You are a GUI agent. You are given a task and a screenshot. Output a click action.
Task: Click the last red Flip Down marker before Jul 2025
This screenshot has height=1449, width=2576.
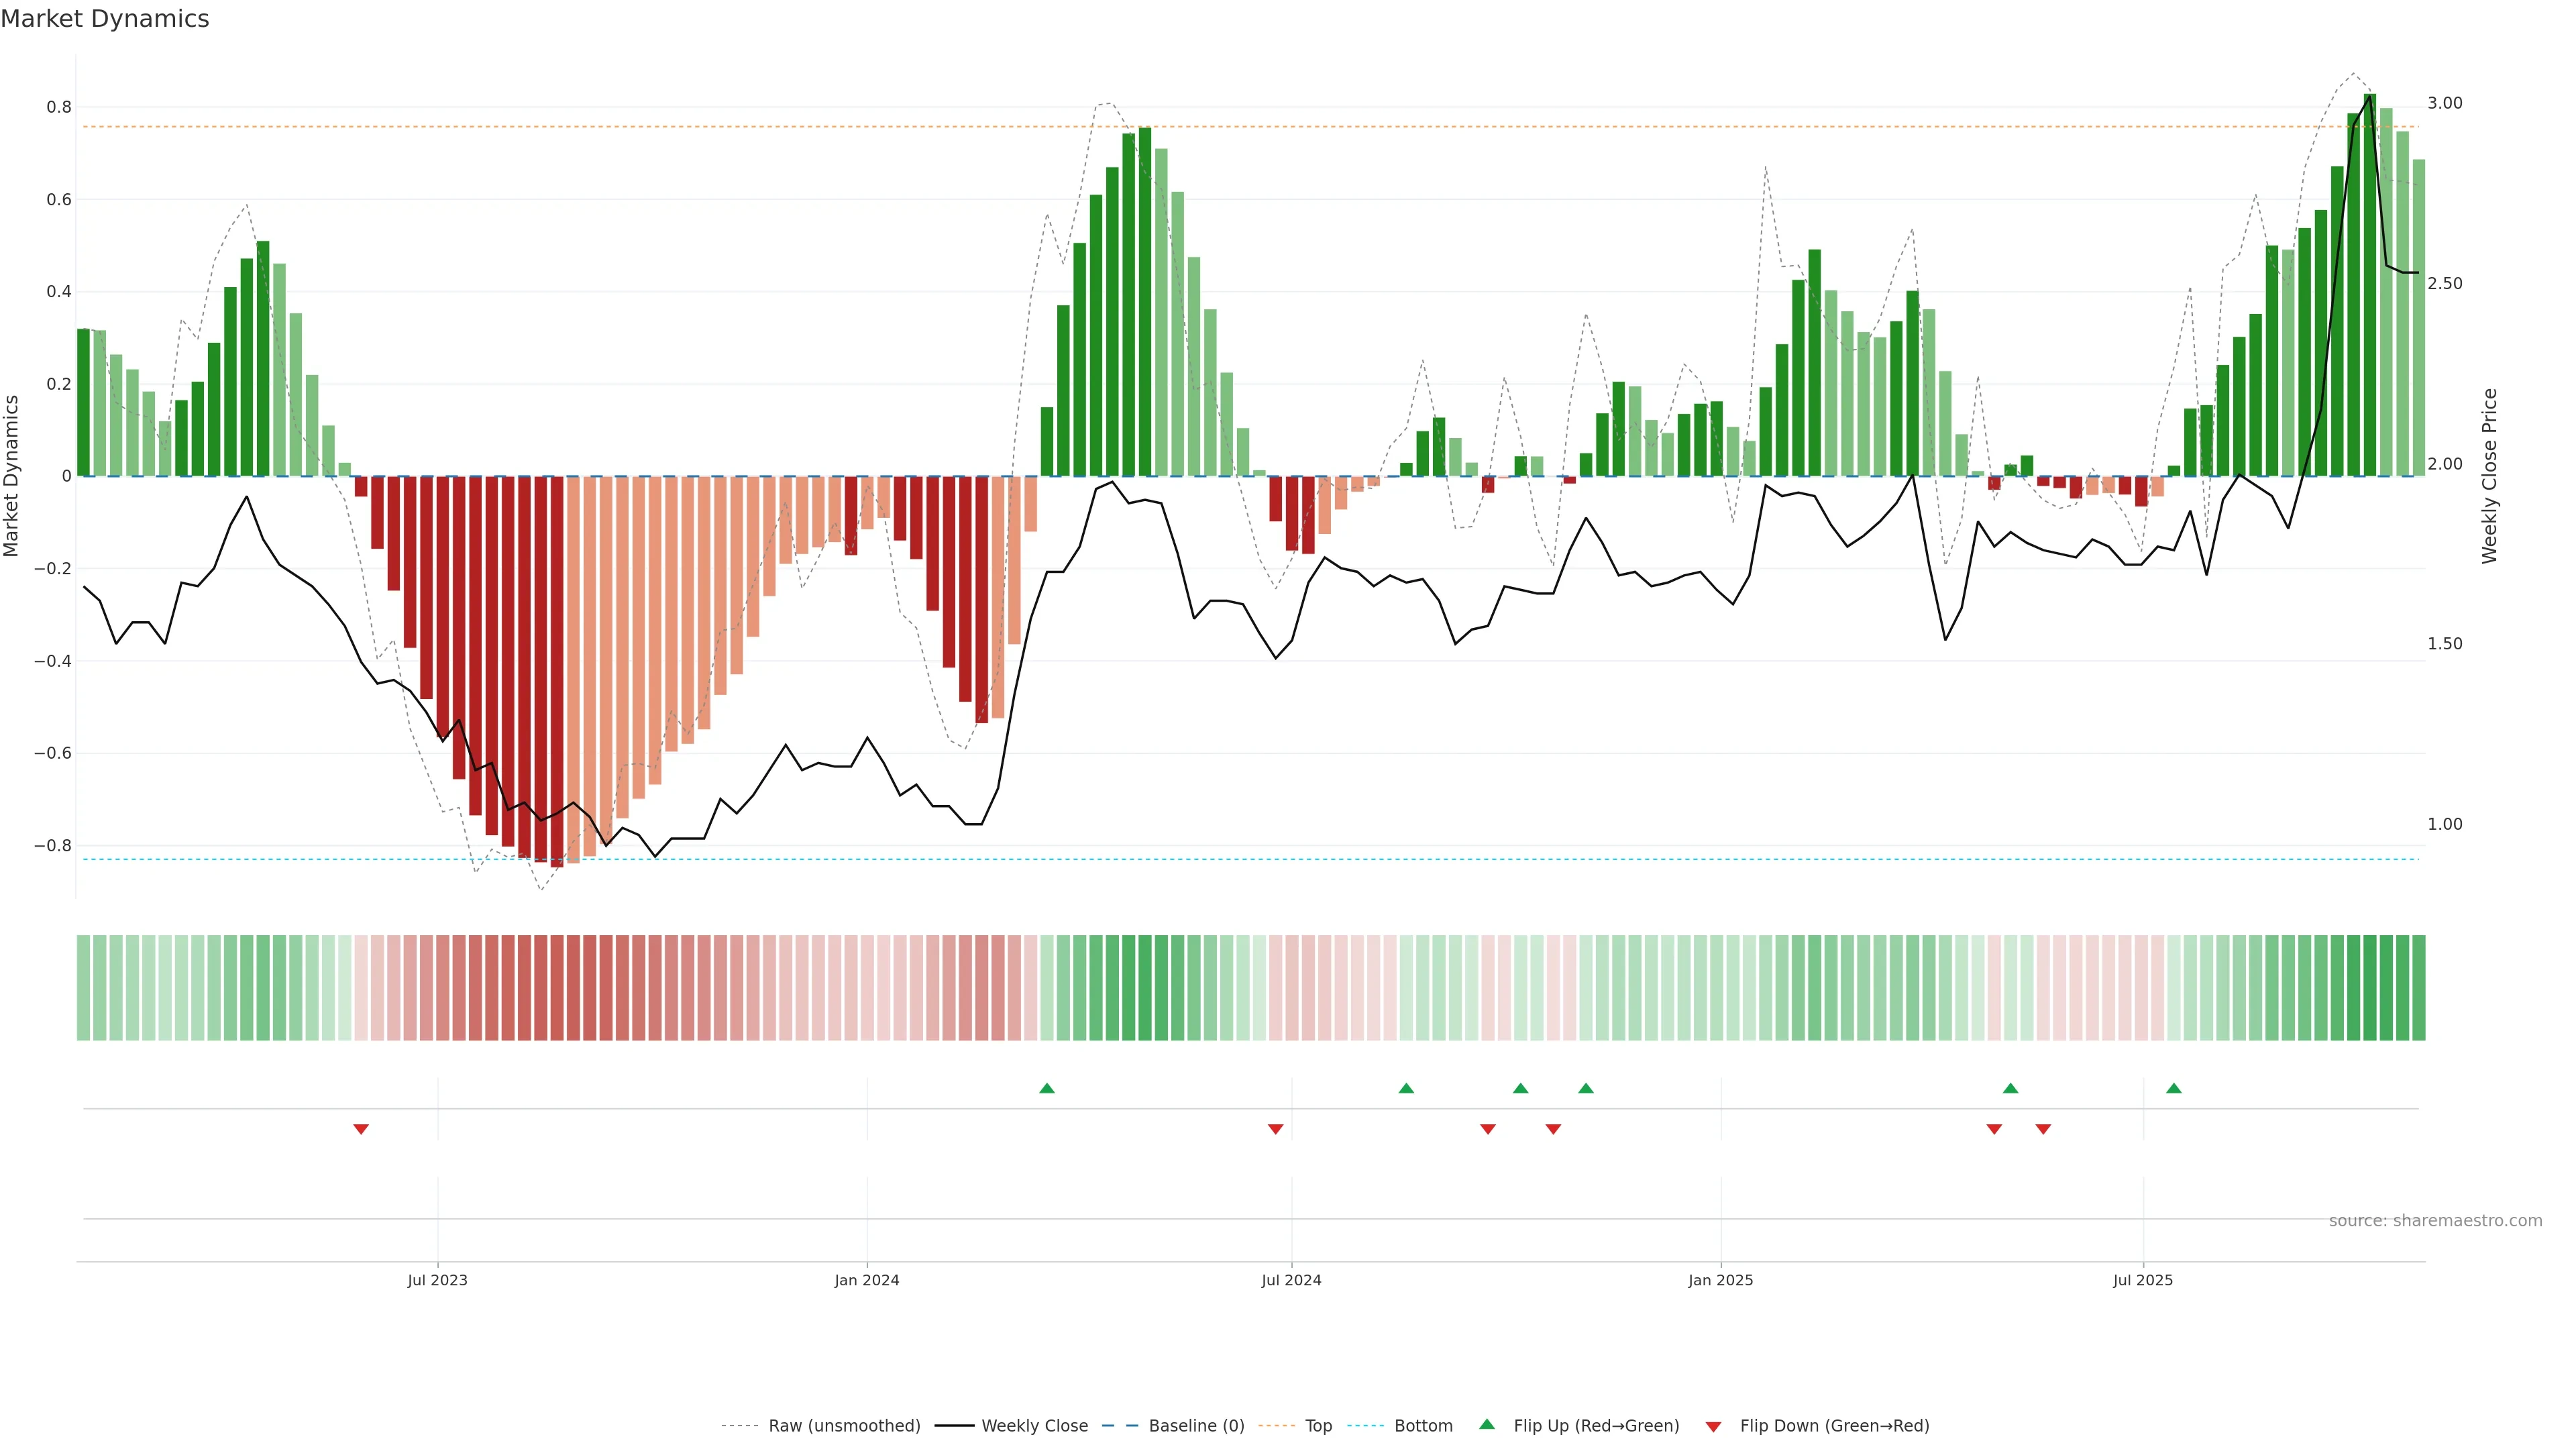pyautogui.click(x=2043, y=1129)
